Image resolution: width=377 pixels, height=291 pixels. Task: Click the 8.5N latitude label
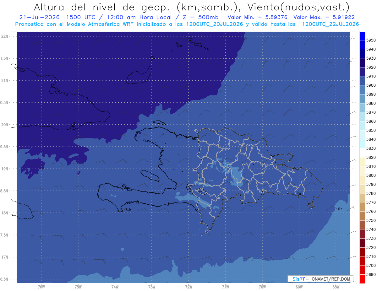coord(4,191)
